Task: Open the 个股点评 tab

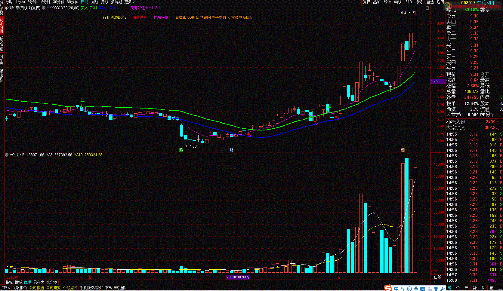Action: (70, 288)
